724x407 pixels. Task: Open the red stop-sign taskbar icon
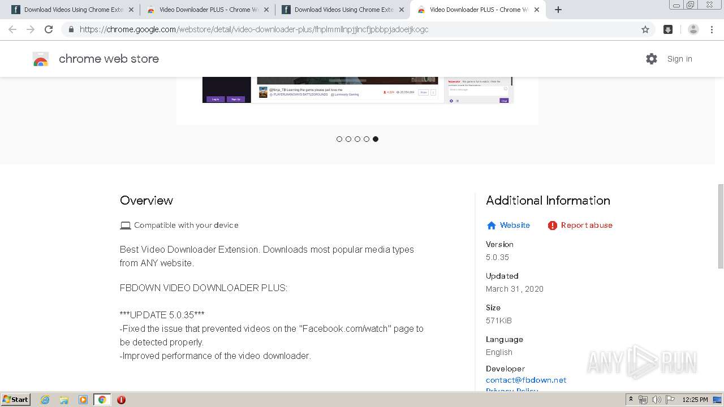[x=121, y=400]
